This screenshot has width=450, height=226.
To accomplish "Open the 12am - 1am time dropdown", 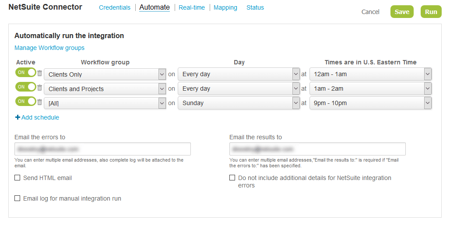I will click(370, 74).
